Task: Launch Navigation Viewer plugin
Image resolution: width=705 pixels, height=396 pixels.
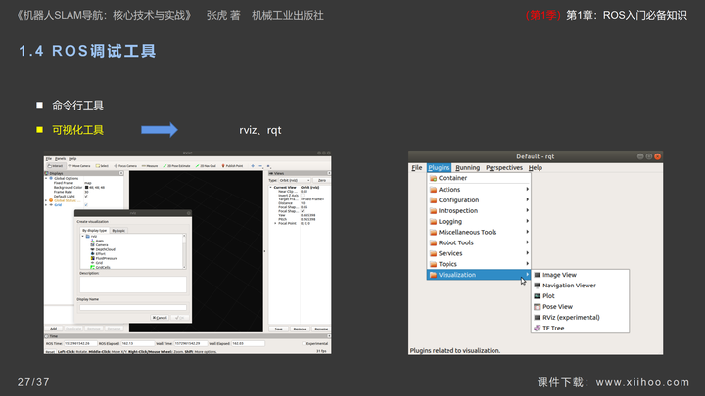Action: [580, 286]
